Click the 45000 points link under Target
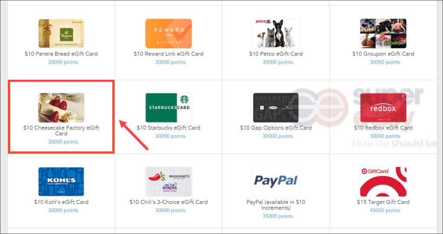 point(385,210)
